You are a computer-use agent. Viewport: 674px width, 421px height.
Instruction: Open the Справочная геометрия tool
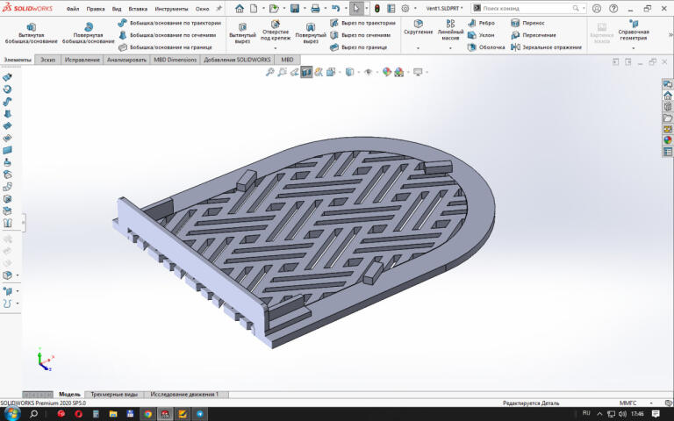coord(633,30)
